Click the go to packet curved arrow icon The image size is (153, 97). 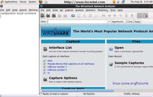[x=121, y=16]
